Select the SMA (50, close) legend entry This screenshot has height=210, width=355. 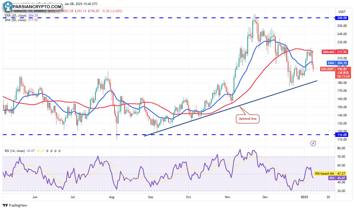tap(15, 20)
